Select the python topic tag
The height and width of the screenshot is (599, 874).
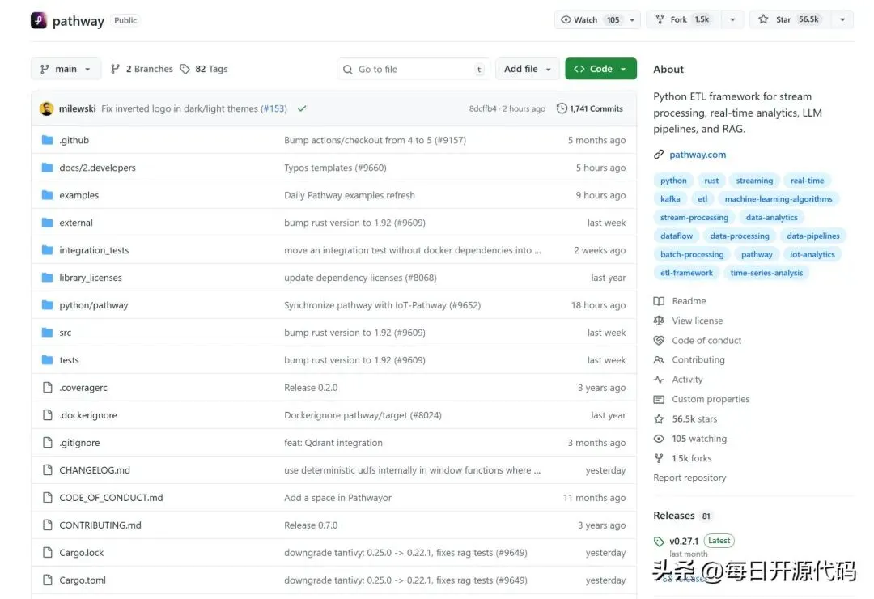(673, 181)
